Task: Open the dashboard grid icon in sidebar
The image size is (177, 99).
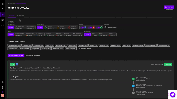Action: [x=2, y=4]
